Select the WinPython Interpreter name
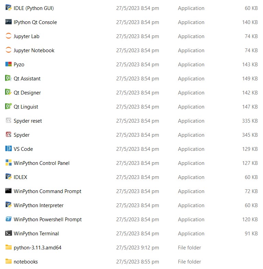Image resolution: width=263 pixels, height=269 pixels. 38,205
